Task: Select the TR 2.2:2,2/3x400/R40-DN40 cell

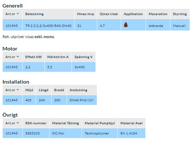Action: [48, 25]
